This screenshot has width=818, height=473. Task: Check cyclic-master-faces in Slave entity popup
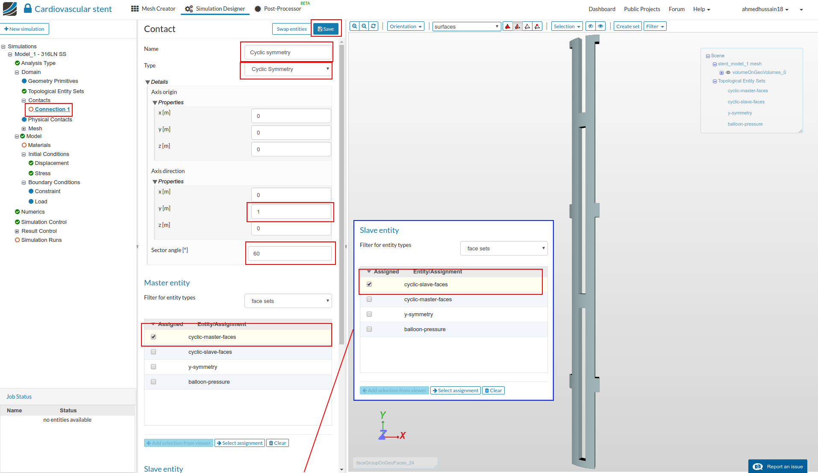click(369, 300)
